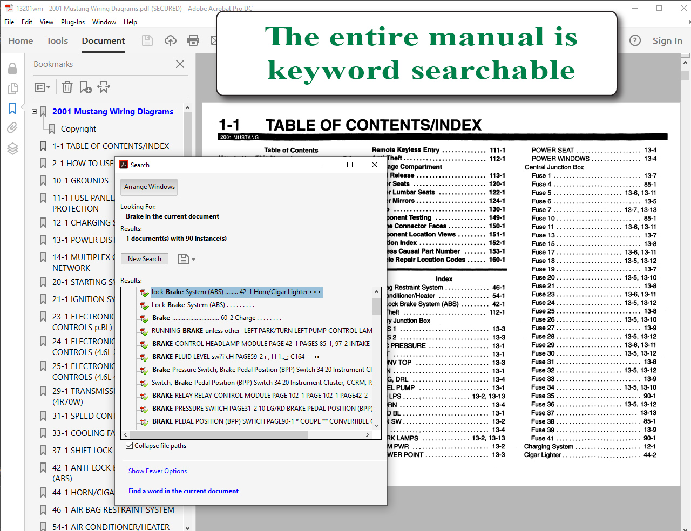Select the Bookmarks sidebar icon
The height and width of the screenshot is (531, 691).
point(12,108)
